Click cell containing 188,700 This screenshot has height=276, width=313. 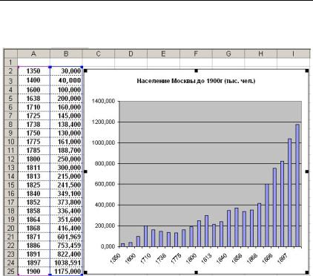pos(66,151)
